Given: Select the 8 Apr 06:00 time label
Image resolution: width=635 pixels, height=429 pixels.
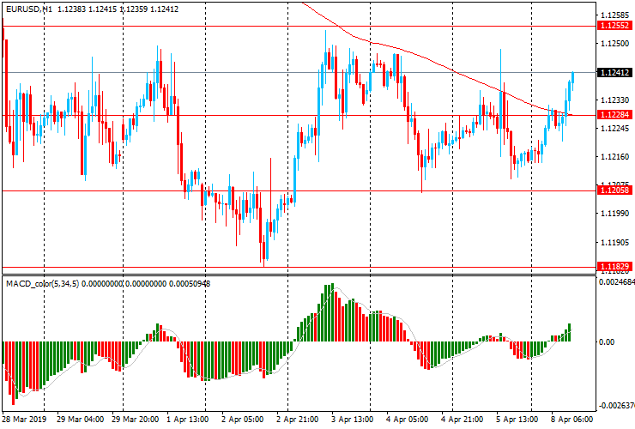Looking at the screenshot, I should coord(571,419).
